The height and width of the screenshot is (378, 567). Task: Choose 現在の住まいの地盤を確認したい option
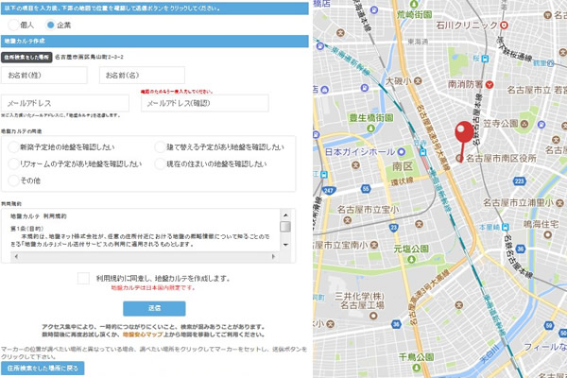click(x=160, y=163)
